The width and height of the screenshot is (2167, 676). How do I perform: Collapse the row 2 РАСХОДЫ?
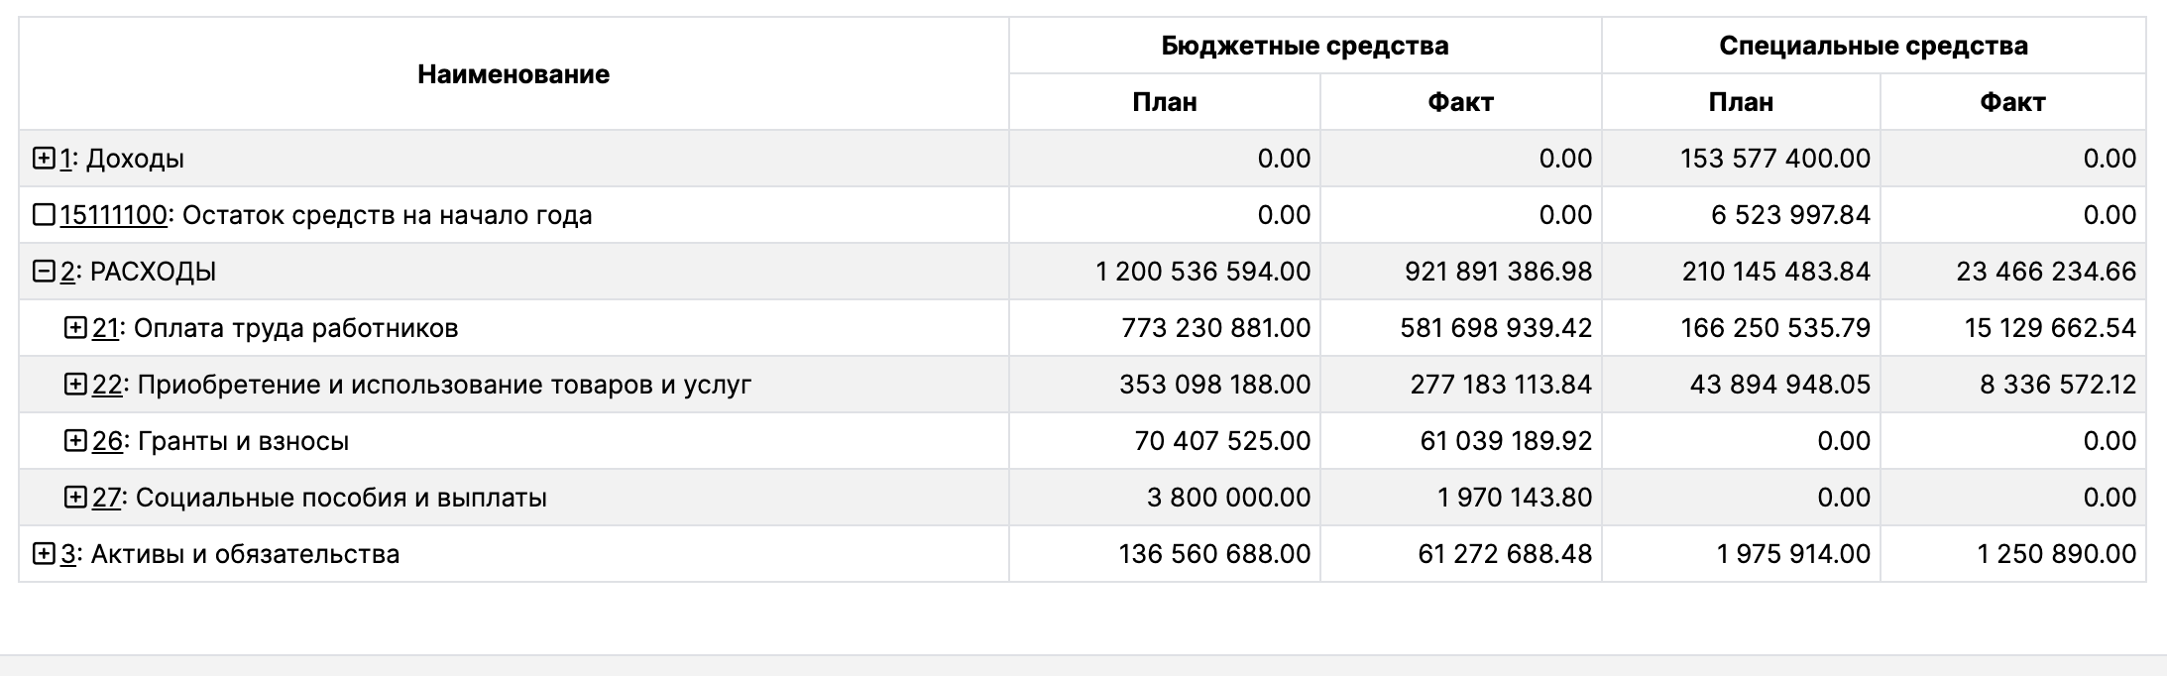coord(44,272)
